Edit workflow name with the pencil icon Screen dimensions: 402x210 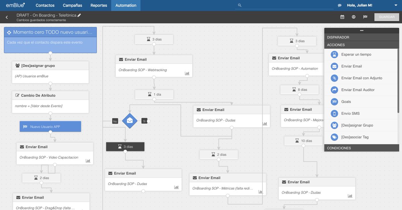tap(79, 15)
